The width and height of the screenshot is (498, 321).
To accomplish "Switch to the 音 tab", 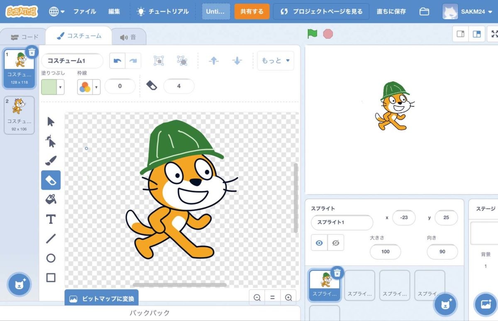I will (128, 37).
